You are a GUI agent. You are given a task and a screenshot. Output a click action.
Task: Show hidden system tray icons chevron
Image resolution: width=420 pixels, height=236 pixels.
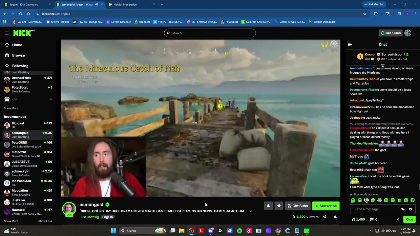[x=370, y=231]
